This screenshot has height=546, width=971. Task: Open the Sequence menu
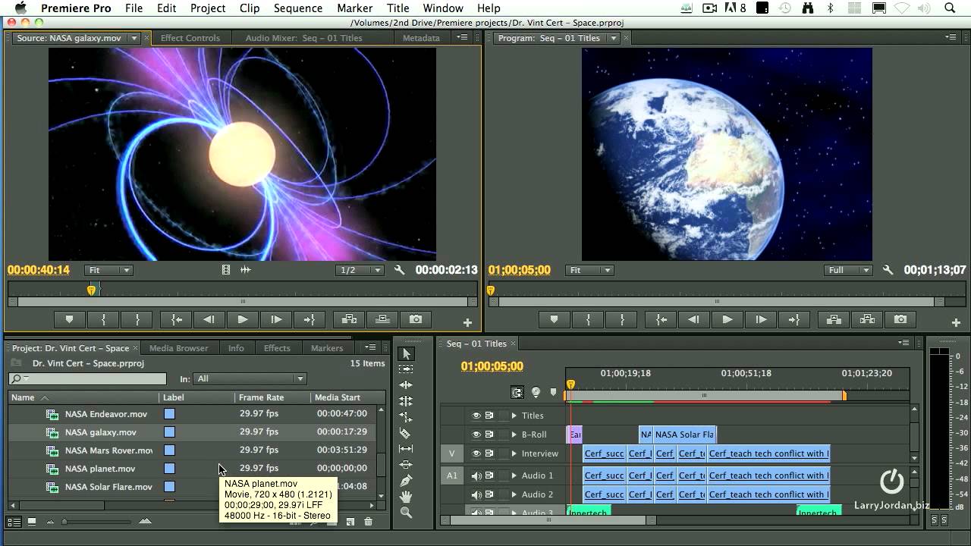pos(297,8)
